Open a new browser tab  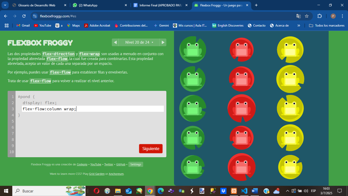click(x=256, y=5)
